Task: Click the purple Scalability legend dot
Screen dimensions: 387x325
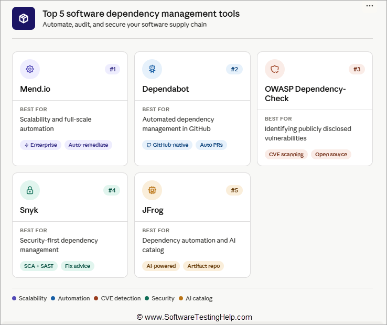Action: pos(14,298)
